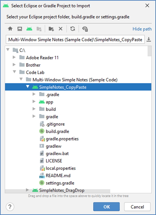The image size is (156, 215).
Task: Go to the Home directory icon
Action: click(10, 29)
